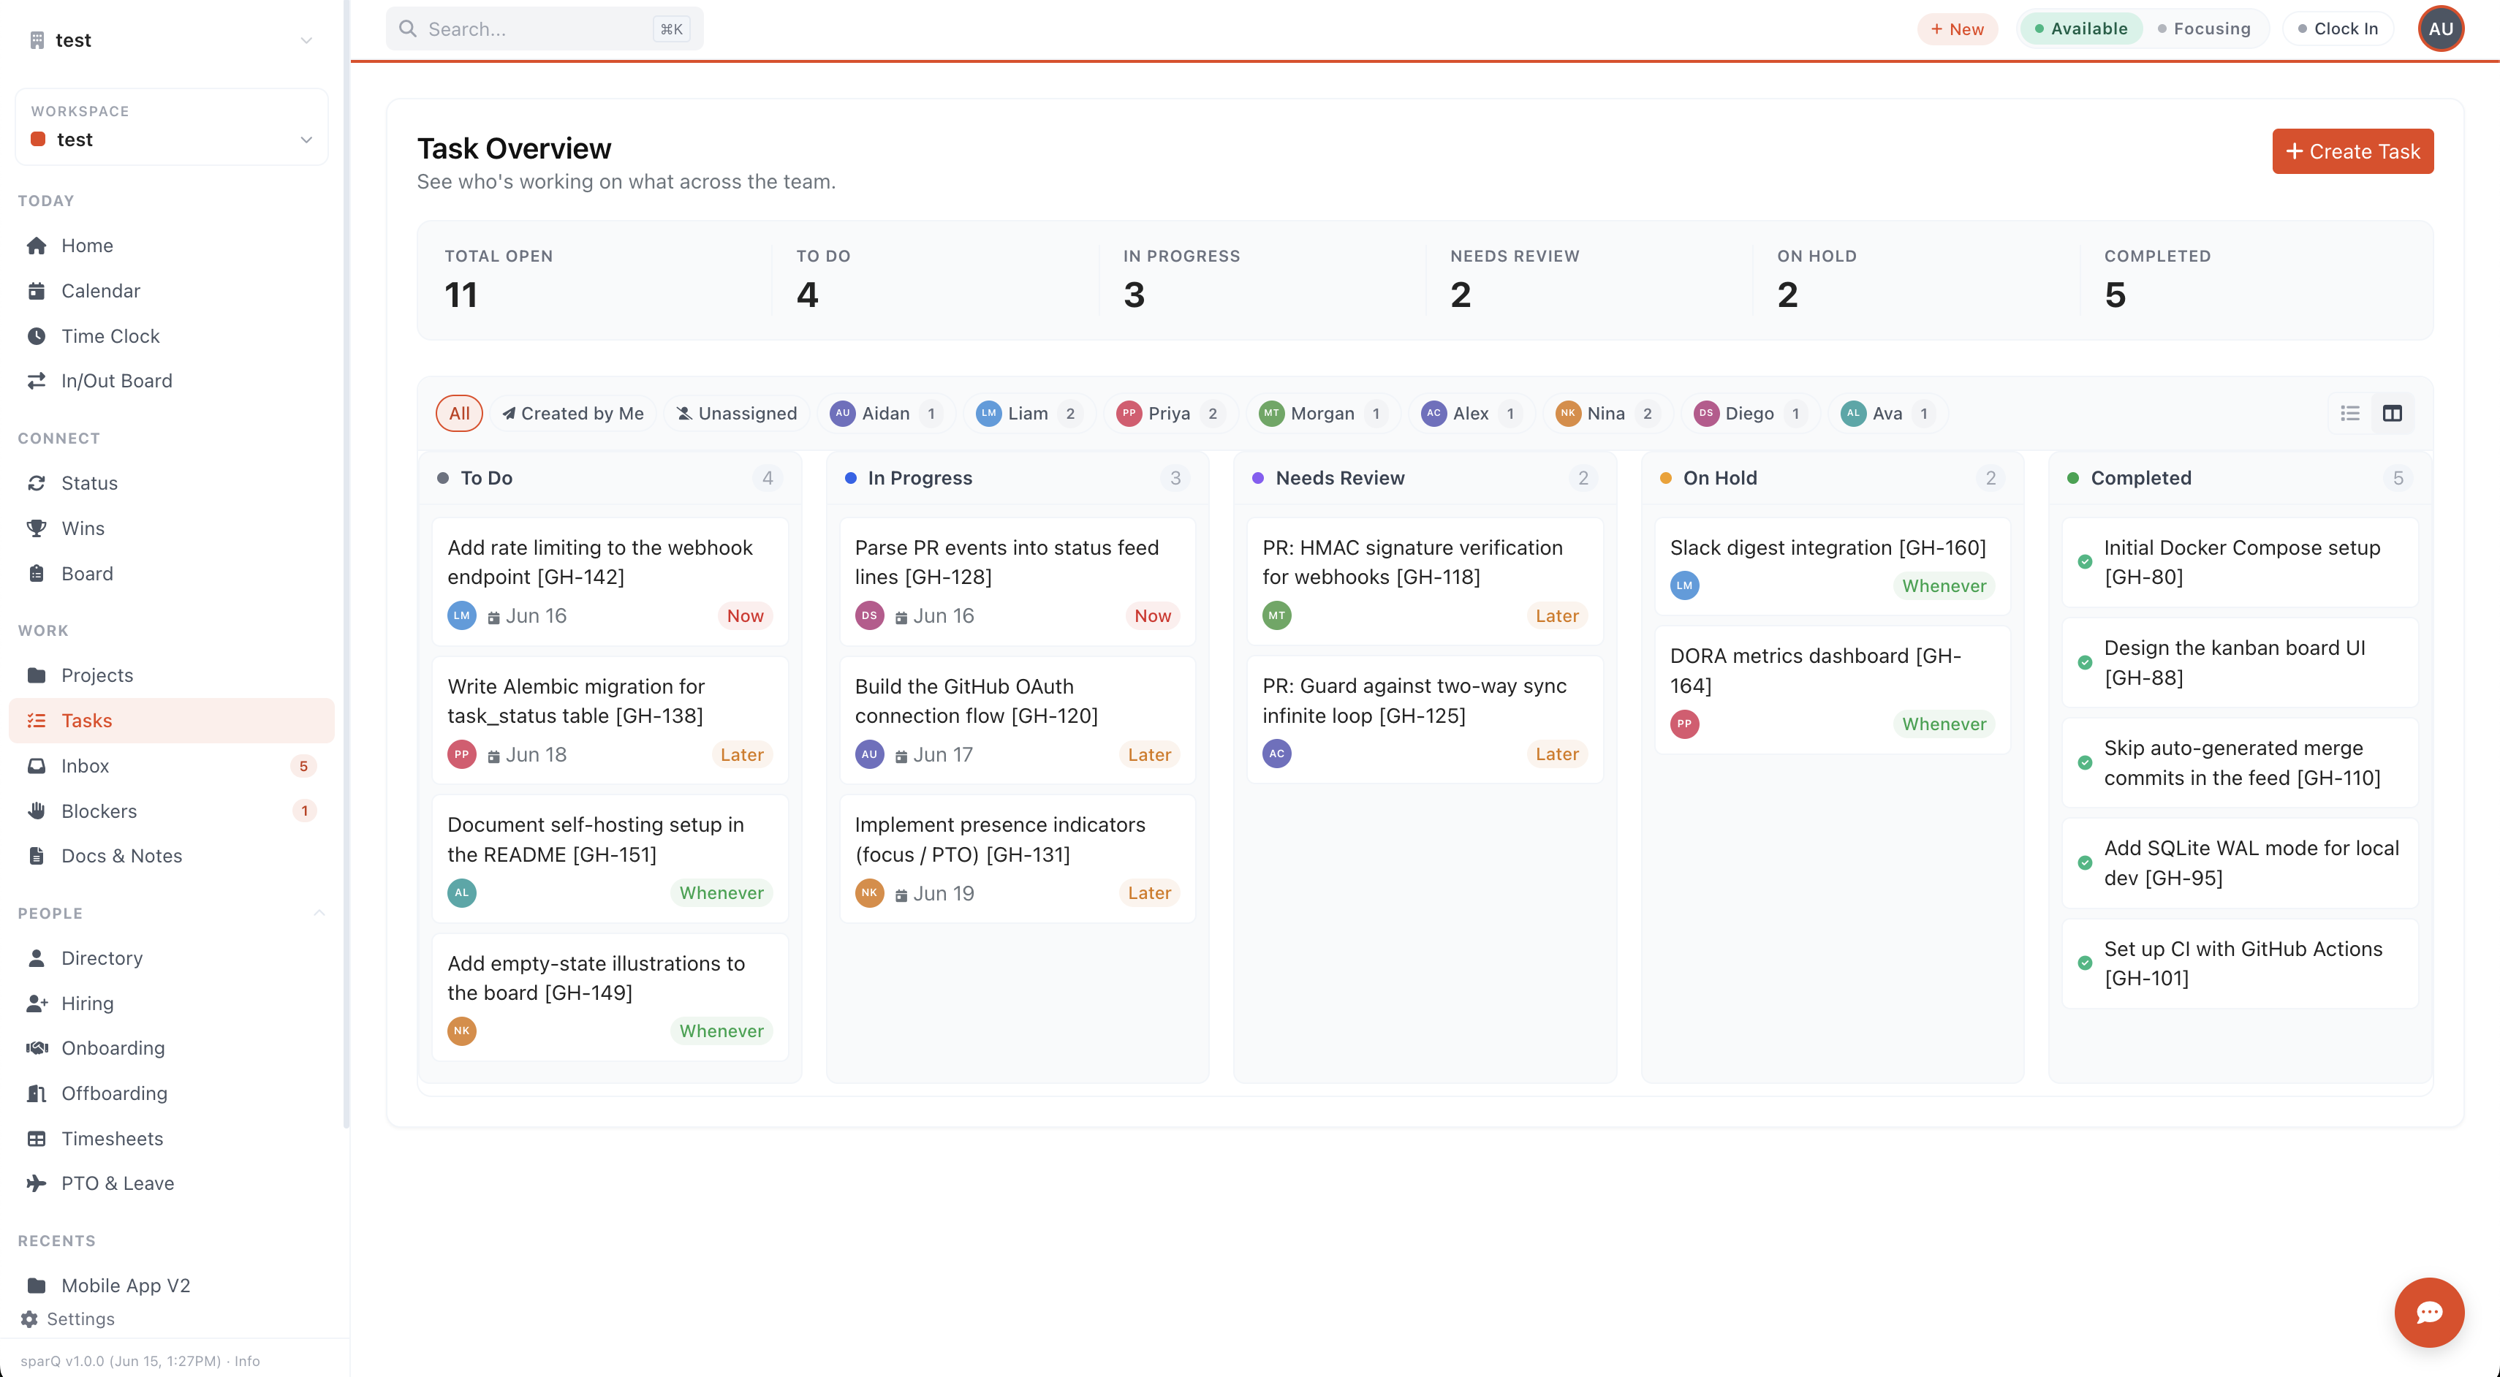This screenshot has height=1377, width=2500.
Task: Set status to Focusing
Action: [2204, 29]
